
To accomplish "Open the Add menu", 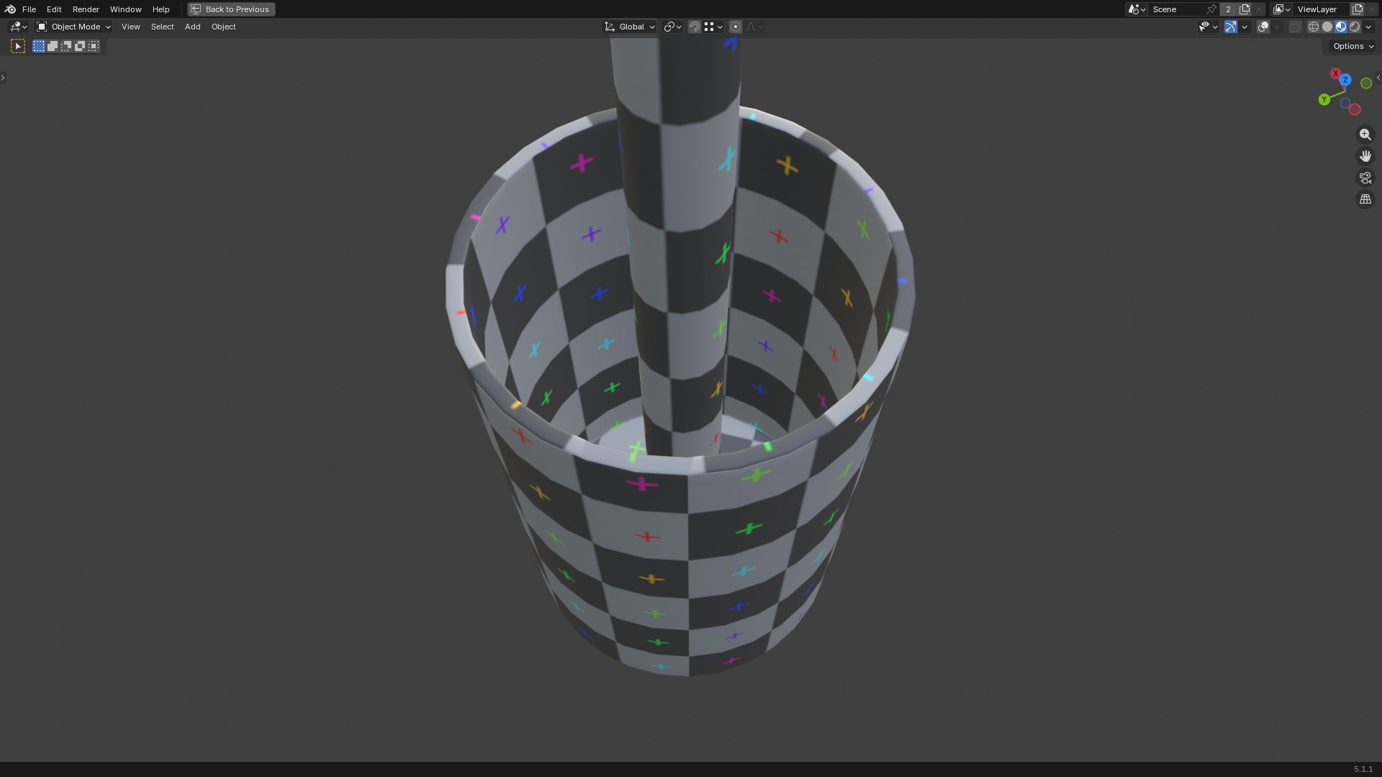I will [192, 27].
